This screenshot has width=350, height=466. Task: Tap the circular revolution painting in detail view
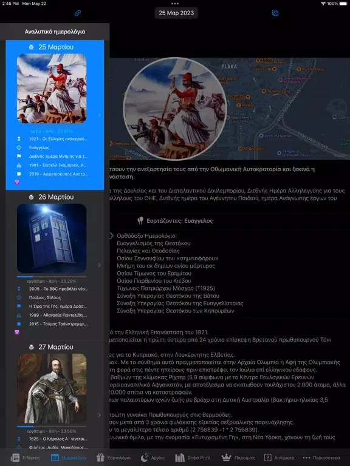pos(175,109)
